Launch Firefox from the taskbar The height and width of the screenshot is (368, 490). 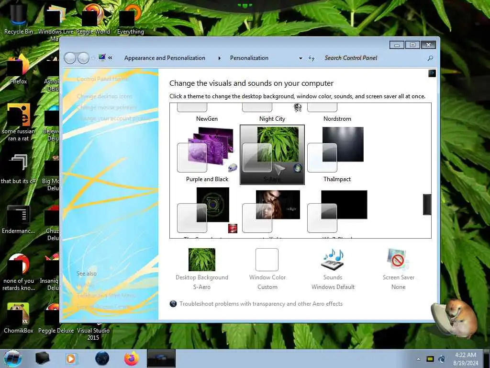click(x=132, y=358)
